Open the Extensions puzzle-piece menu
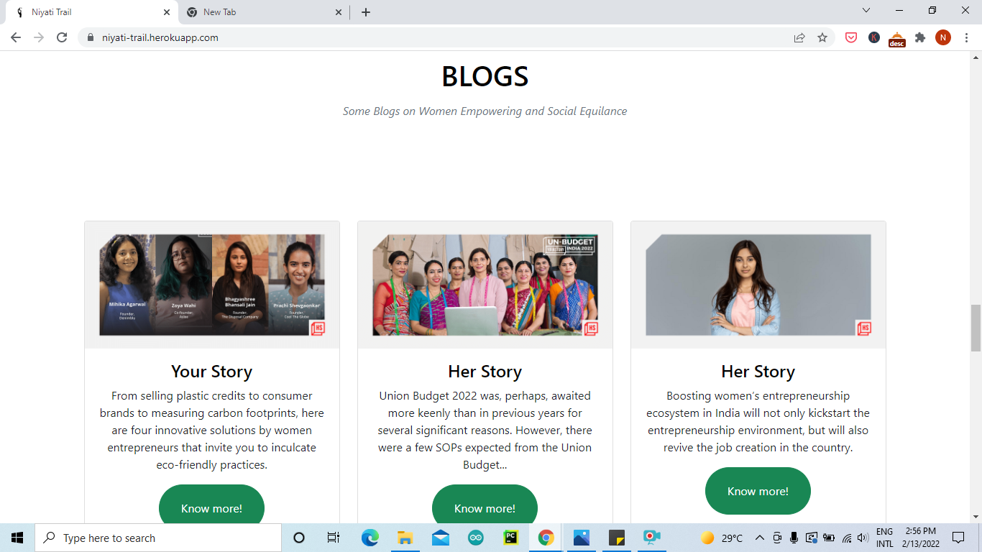Image resolution: width=982 pixels, height=552 pixels. (920, 37)
